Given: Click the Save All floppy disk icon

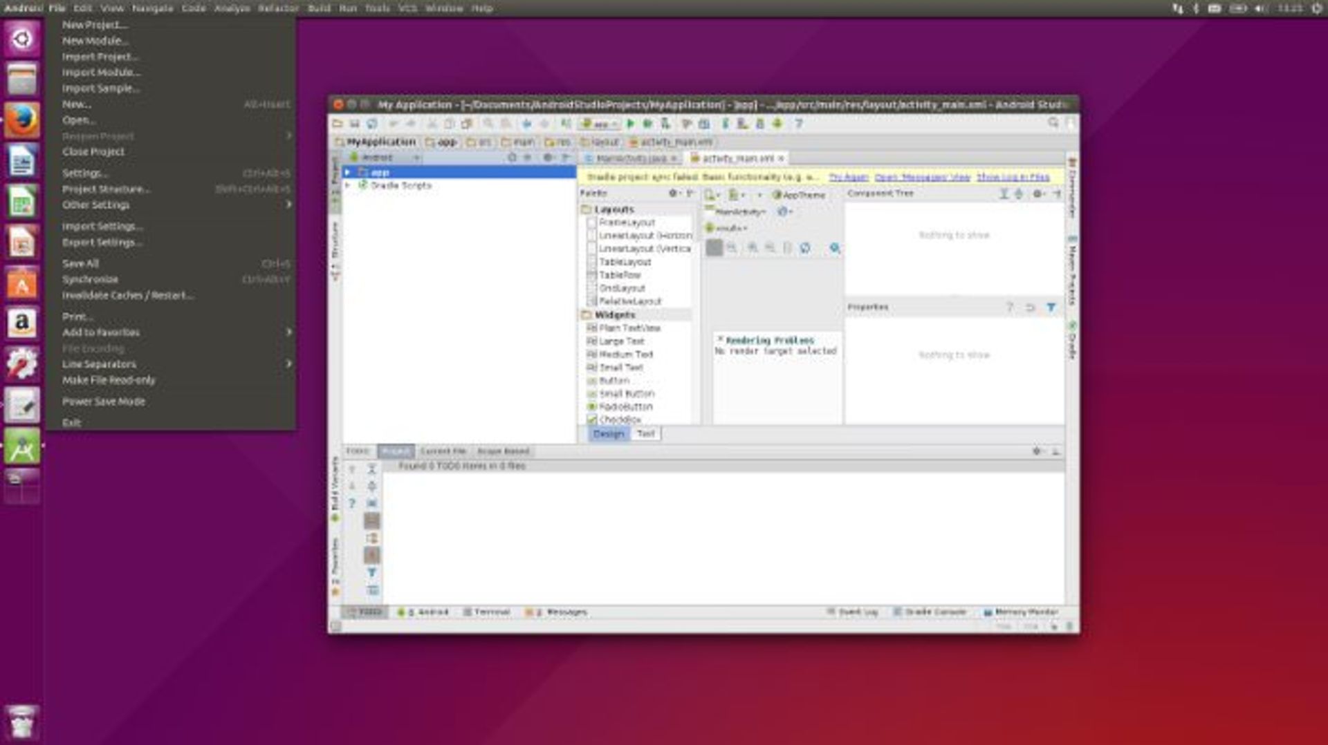Looking at the screenshot, I should tap(355, 124).
